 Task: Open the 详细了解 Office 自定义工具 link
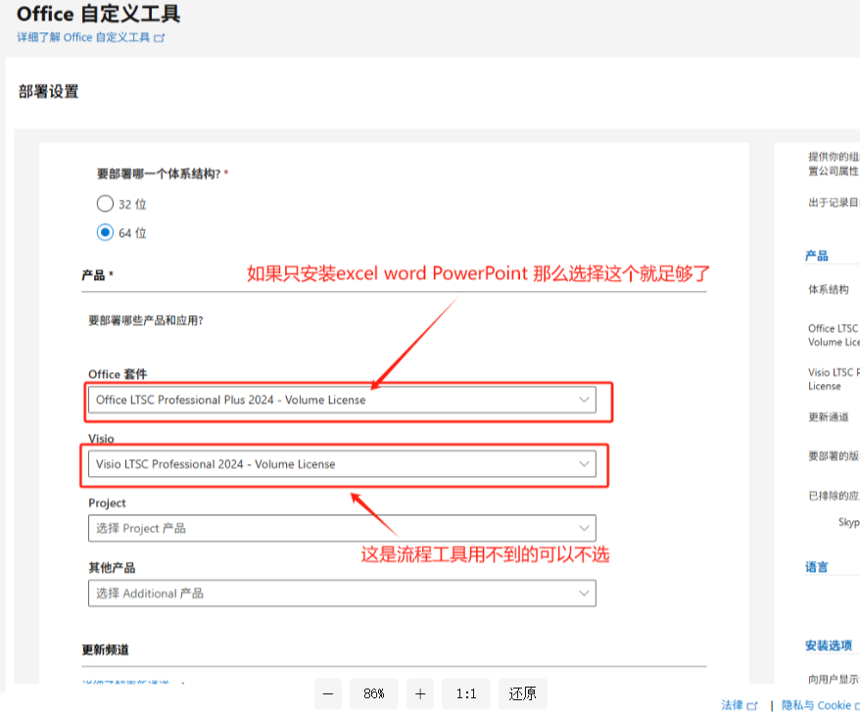[x=84, y=38]
